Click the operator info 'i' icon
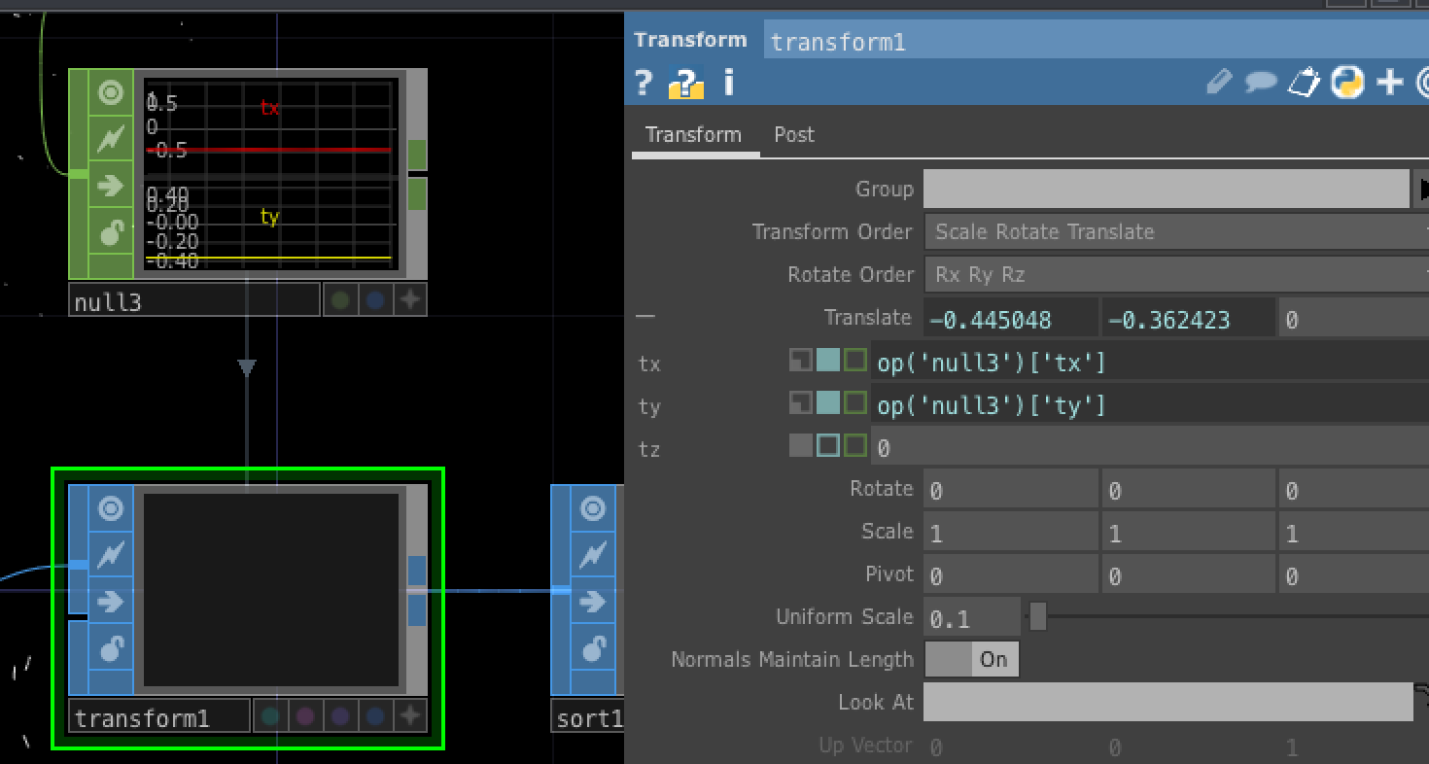Viewport: 1429px width, 764px height. pos(729,83)
